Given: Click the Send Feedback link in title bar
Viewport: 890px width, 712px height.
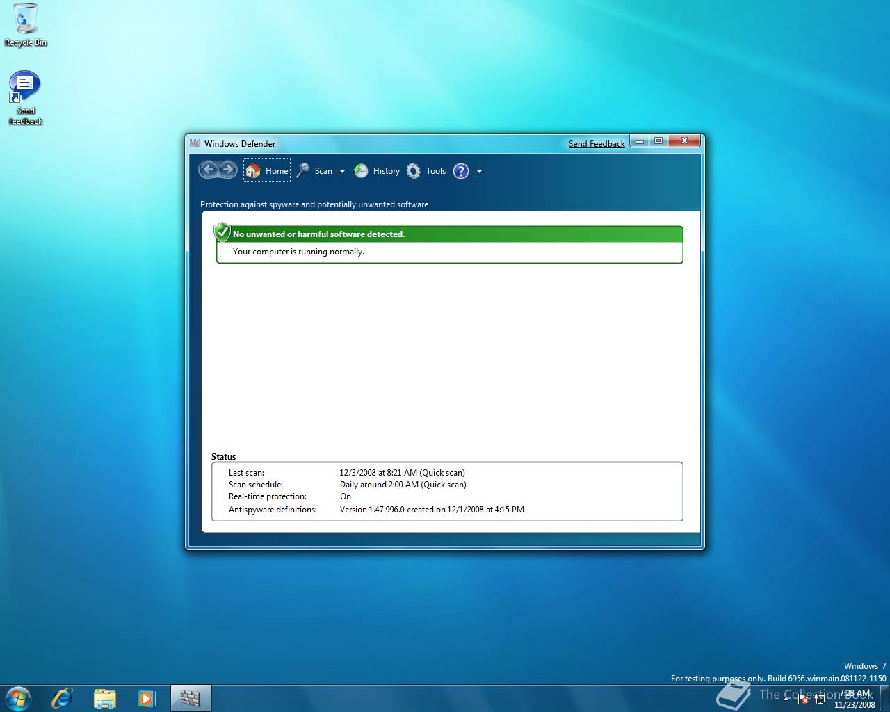Looking at the screenshot, I should (597, 144).
